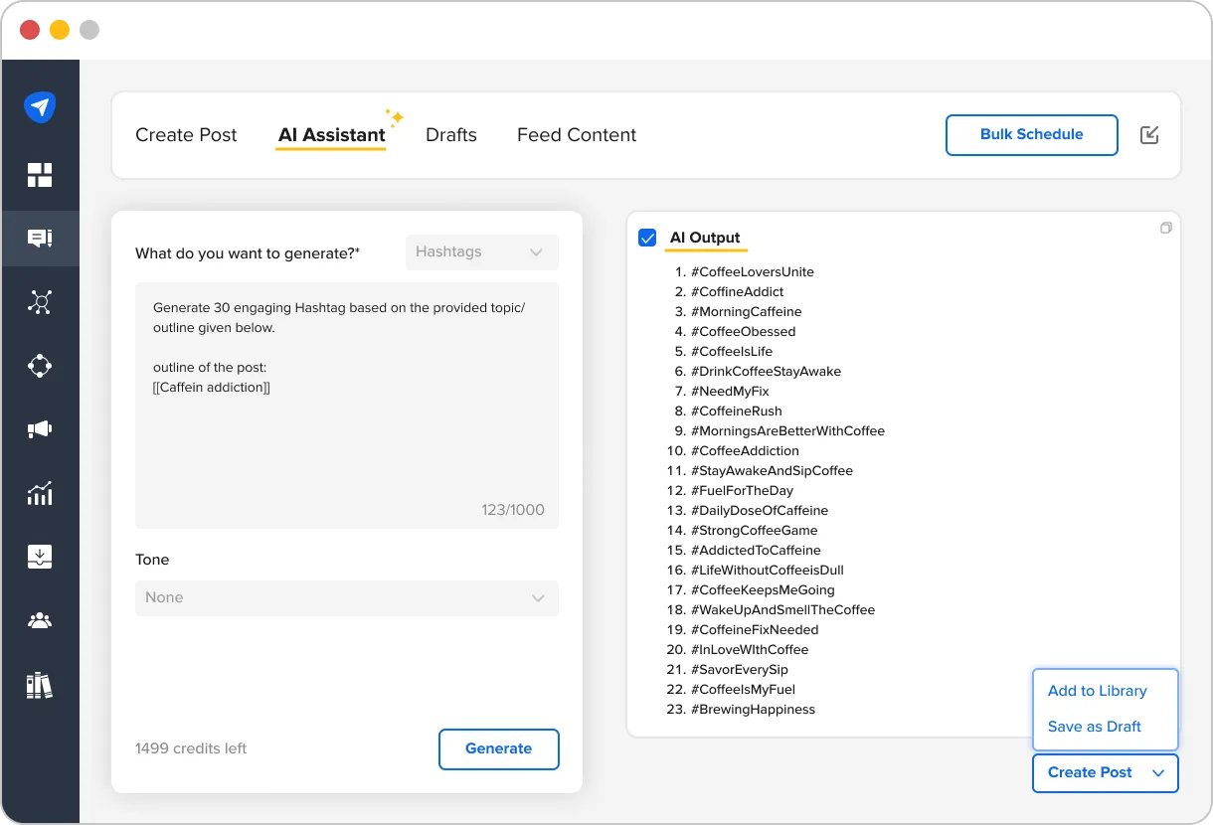The width and height of the screenshot is (1213, 825).
Task: Click hashtag #CoffeeKeepsMeGoing
Action: pos(764,590)
